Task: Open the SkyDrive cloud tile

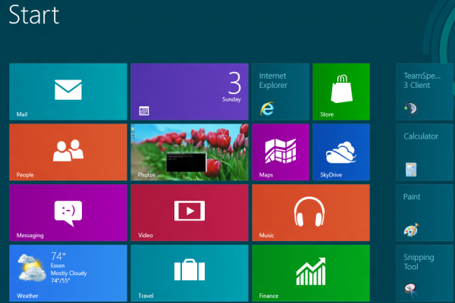Action: pyautogui.click(x=340, y=152)
